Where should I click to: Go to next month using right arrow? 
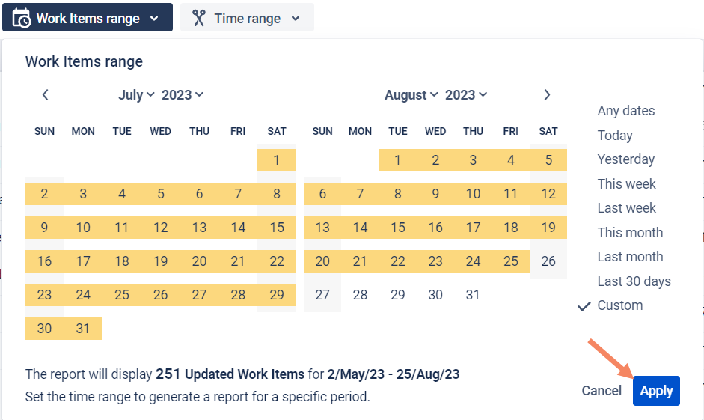pos(547,95)
